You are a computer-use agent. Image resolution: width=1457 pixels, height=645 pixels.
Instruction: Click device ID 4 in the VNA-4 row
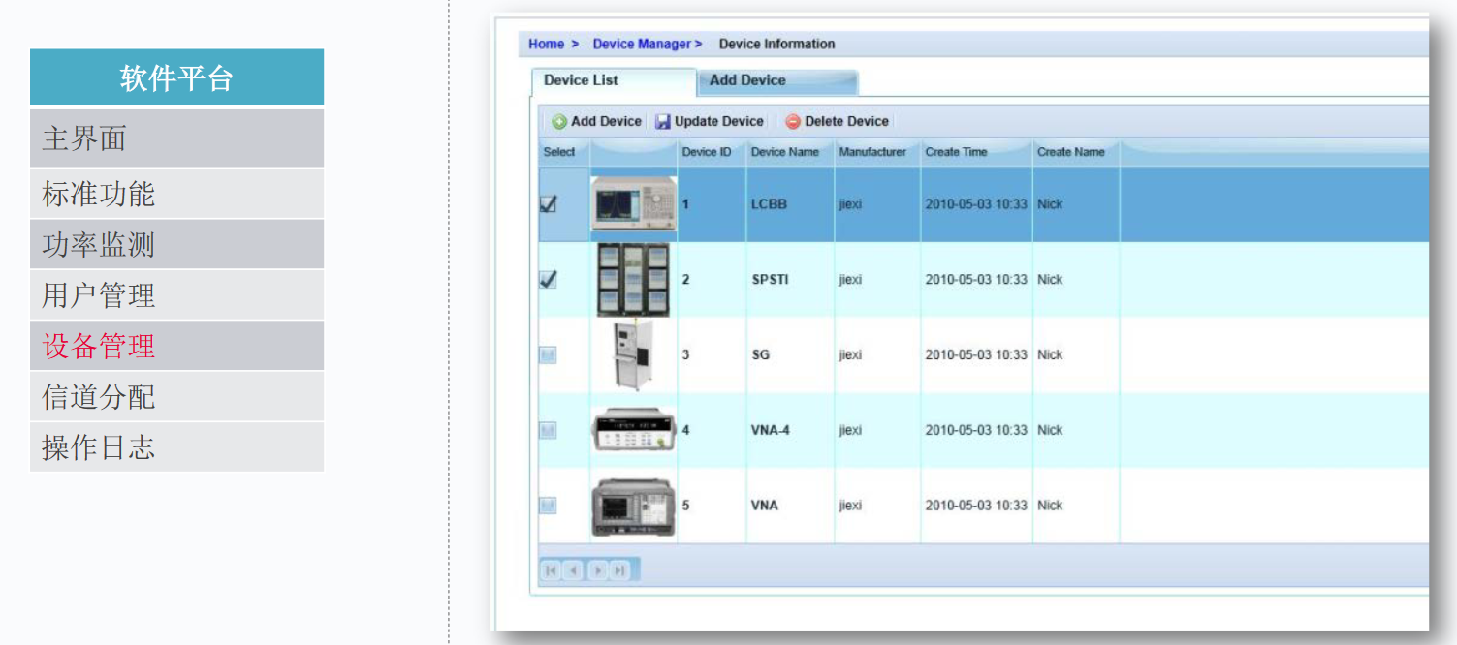[685, 430]
